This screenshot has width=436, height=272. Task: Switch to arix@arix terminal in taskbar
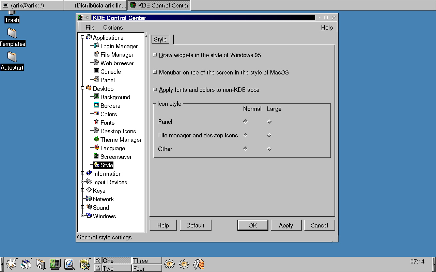coord(31,5)
